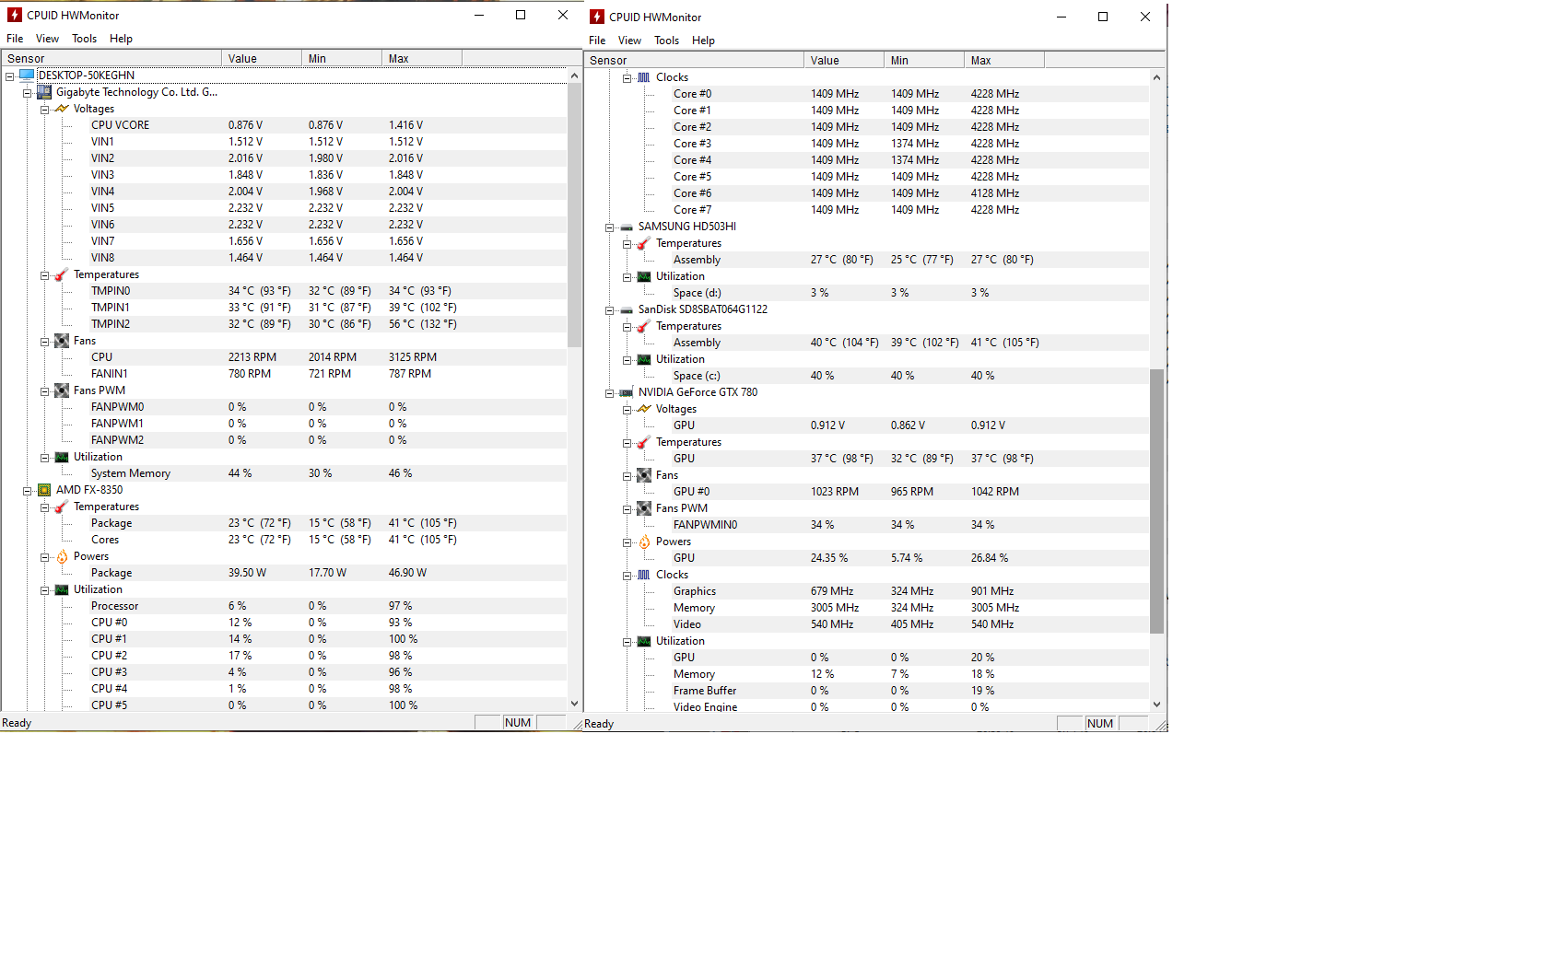Open Help menu in right HWMonitor window
Image resolution: width=1548 pixels, height=967 pixels.
[703, 41]
